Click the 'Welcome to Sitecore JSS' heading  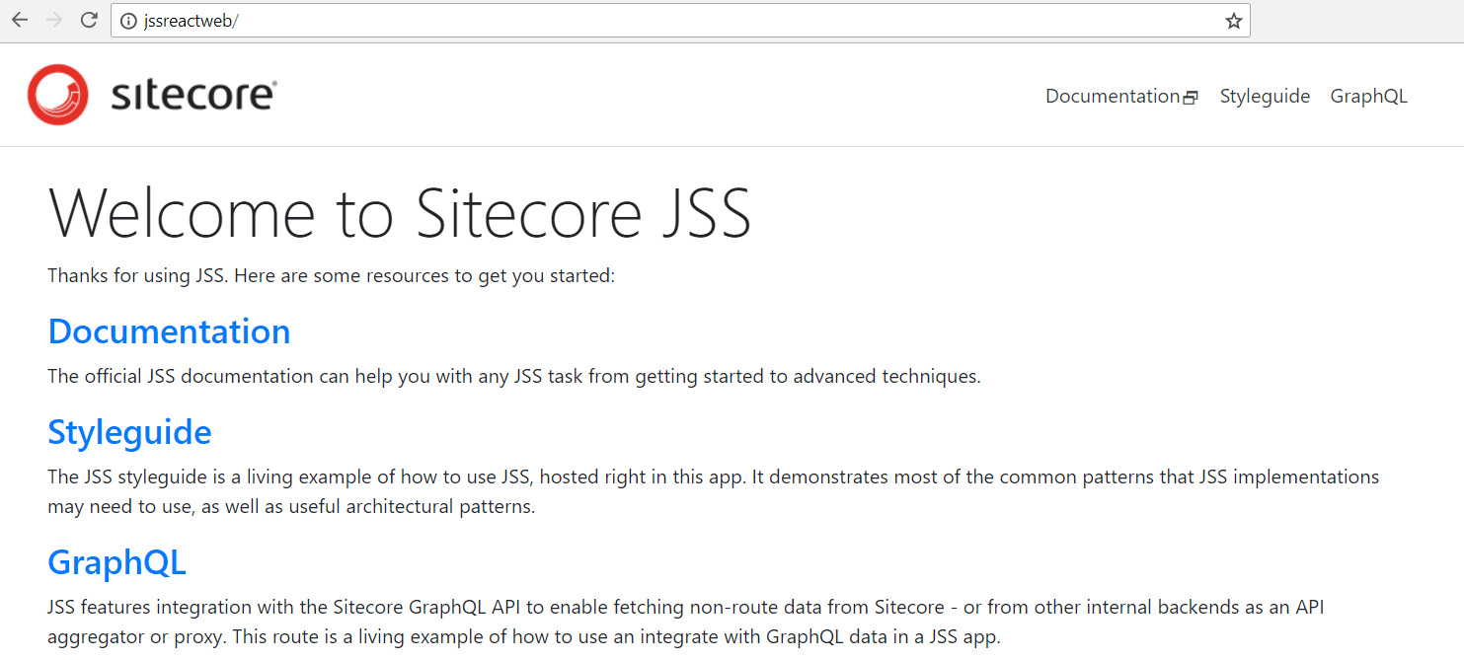point(400,212)
